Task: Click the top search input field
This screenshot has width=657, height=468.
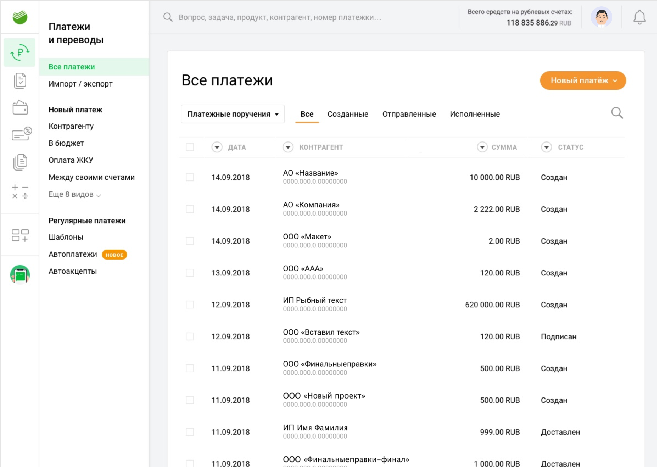Action: 279,18
